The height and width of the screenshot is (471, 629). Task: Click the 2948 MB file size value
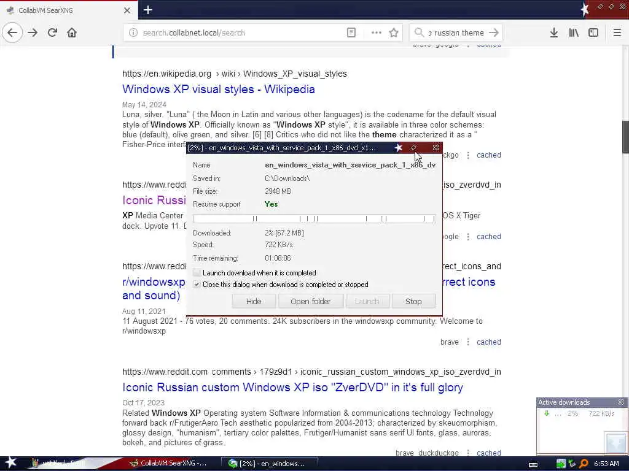(x=278, y=191)
